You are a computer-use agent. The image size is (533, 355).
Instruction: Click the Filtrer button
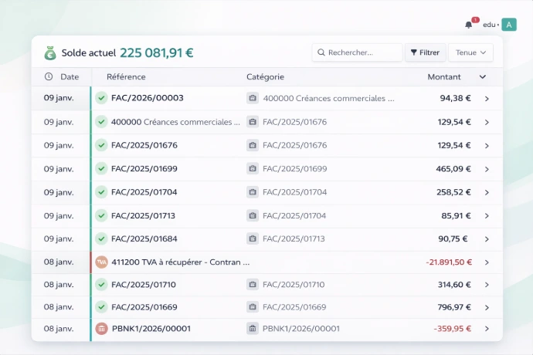tap(425, 52)
